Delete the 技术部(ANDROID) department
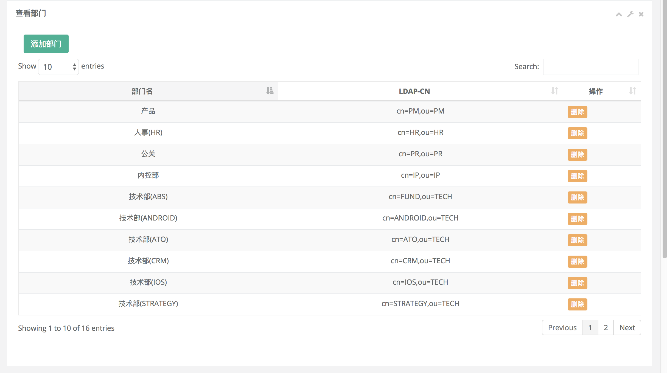The width and height of the screenshot is (667, 373). (577, 219)
